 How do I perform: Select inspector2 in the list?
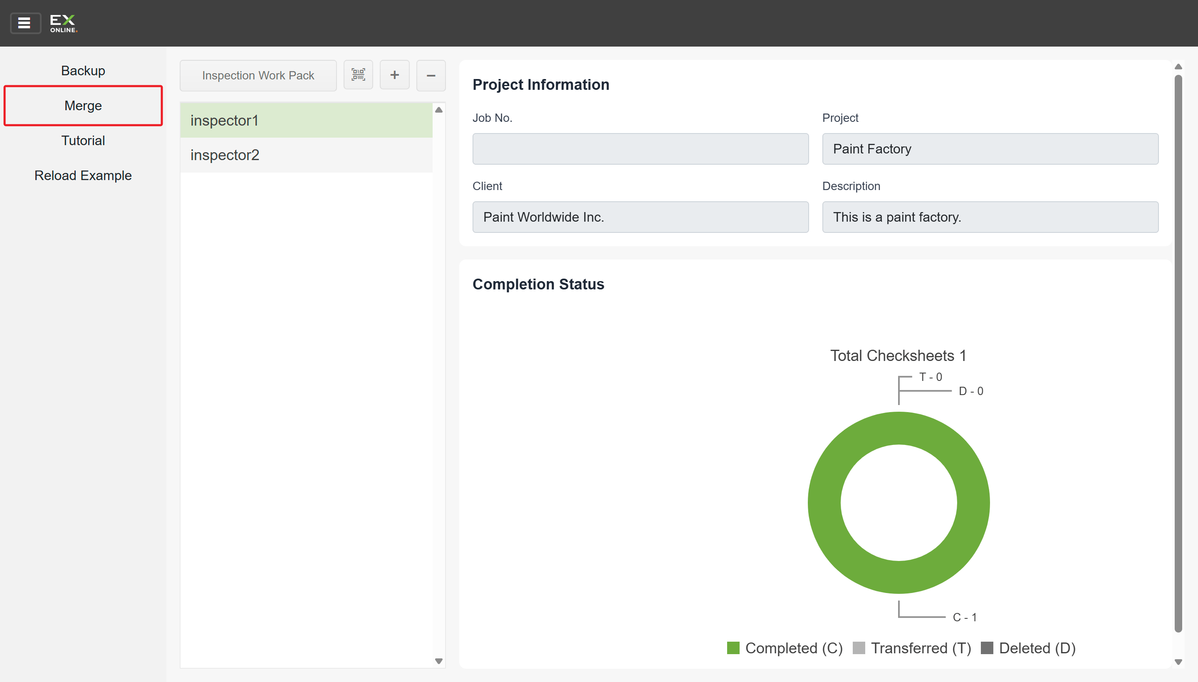tap(307, 155)
